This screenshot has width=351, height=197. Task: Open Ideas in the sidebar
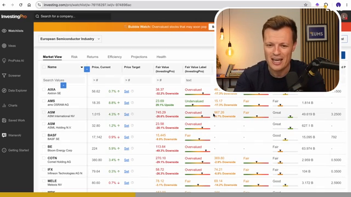click(9, 46)
